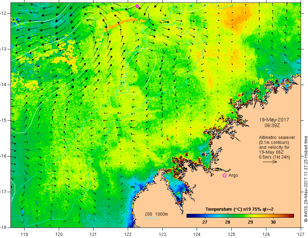Click the '127' longitude axis label
Viewport: 308px width, 238px height.
tap(301, 234)
